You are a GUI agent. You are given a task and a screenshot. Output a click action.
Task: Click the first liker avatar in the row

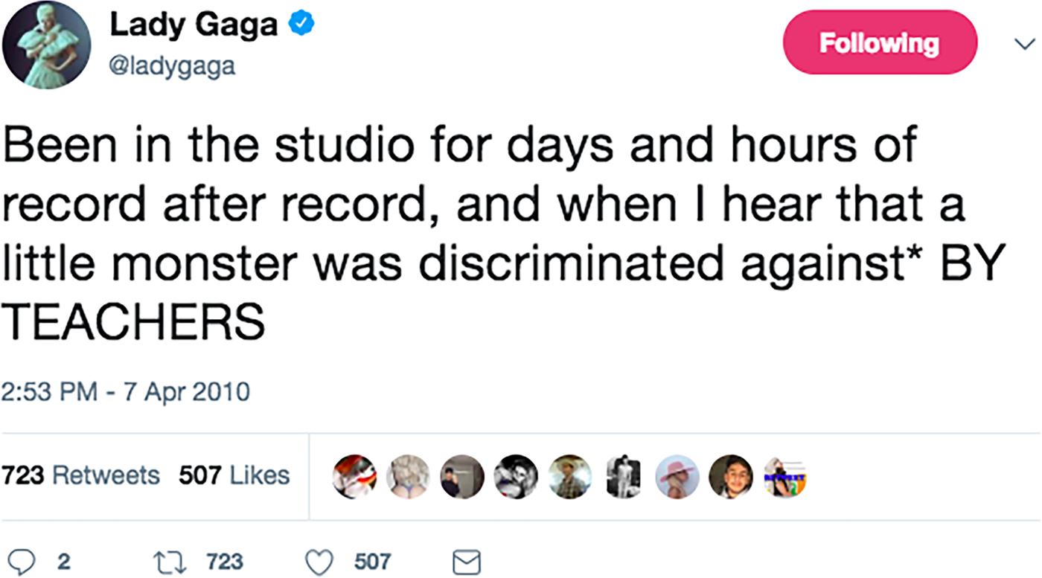point(354,476)
